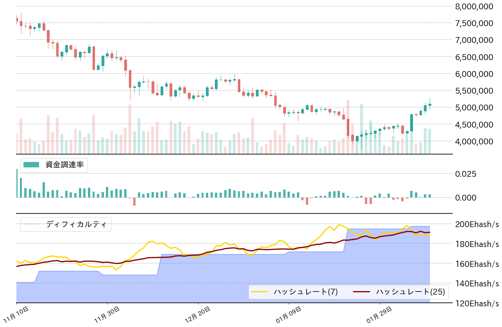The width and height of the screenshot is (502, 327).
Task: Select the ハッシュレート(25) legend label
Action: (410, 291)
